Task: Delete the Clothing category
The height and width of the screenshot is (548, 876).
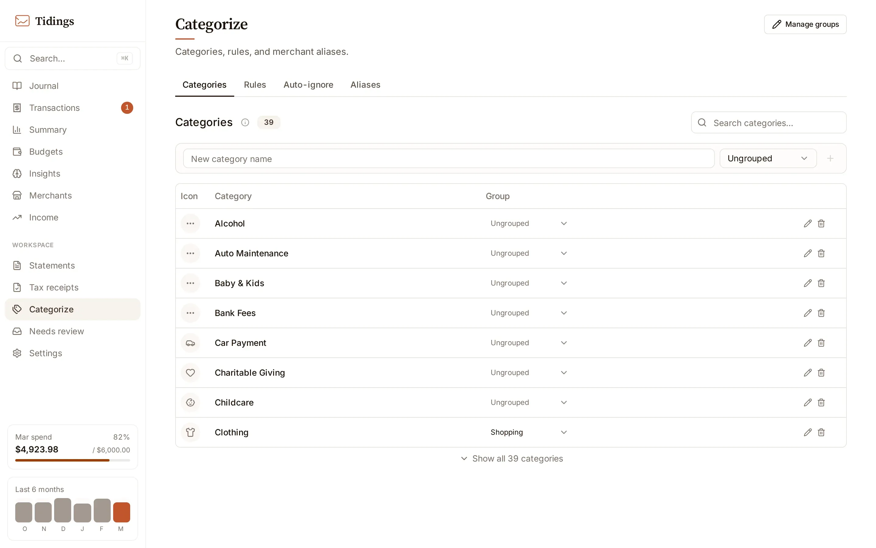Action: tap(821, 432)
